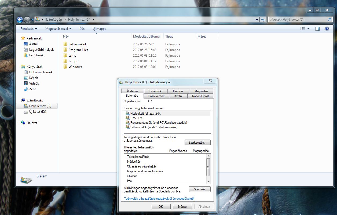337x215 pixels.
Task: Click OK in the properties dialog
Action: (x=161, y=207)
